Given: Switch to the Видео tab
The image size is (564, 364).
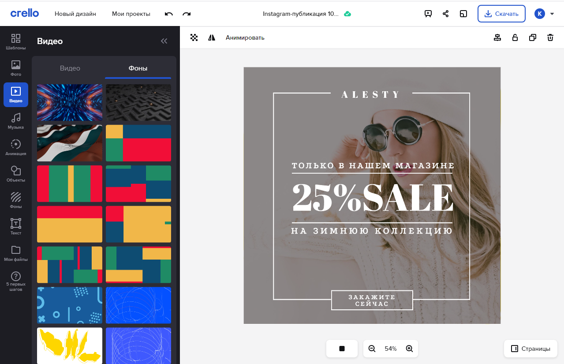Looking at the screenshot, I should pos(70,68).
